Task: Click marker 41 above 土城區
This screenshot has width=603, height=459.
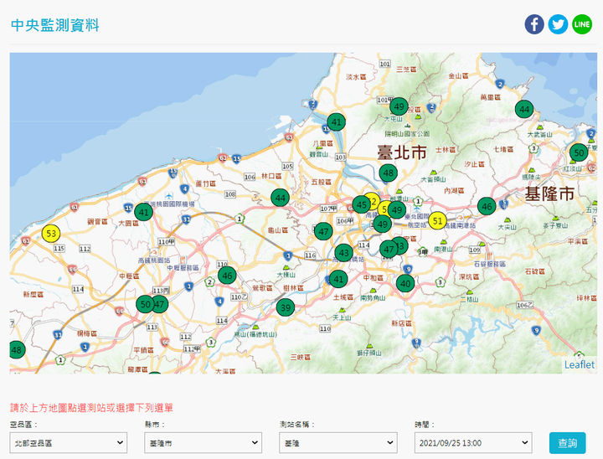Action: (x=338, y=279)
